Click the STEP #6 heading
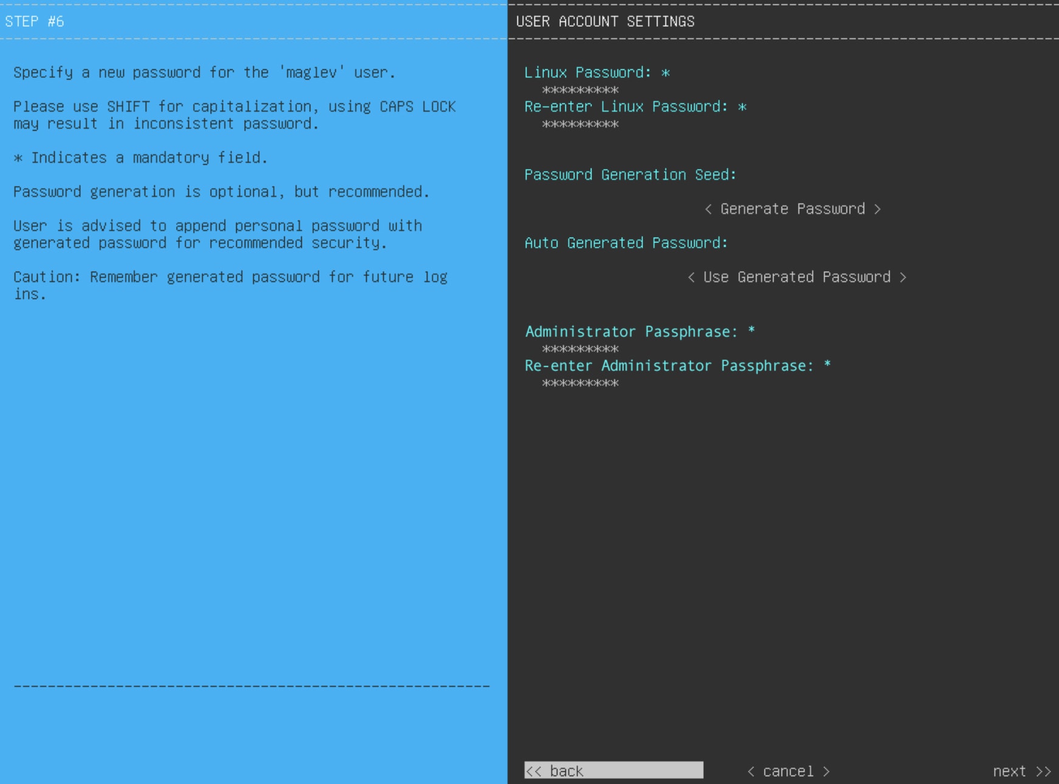 pyautogui.click(x=35, y=22)
